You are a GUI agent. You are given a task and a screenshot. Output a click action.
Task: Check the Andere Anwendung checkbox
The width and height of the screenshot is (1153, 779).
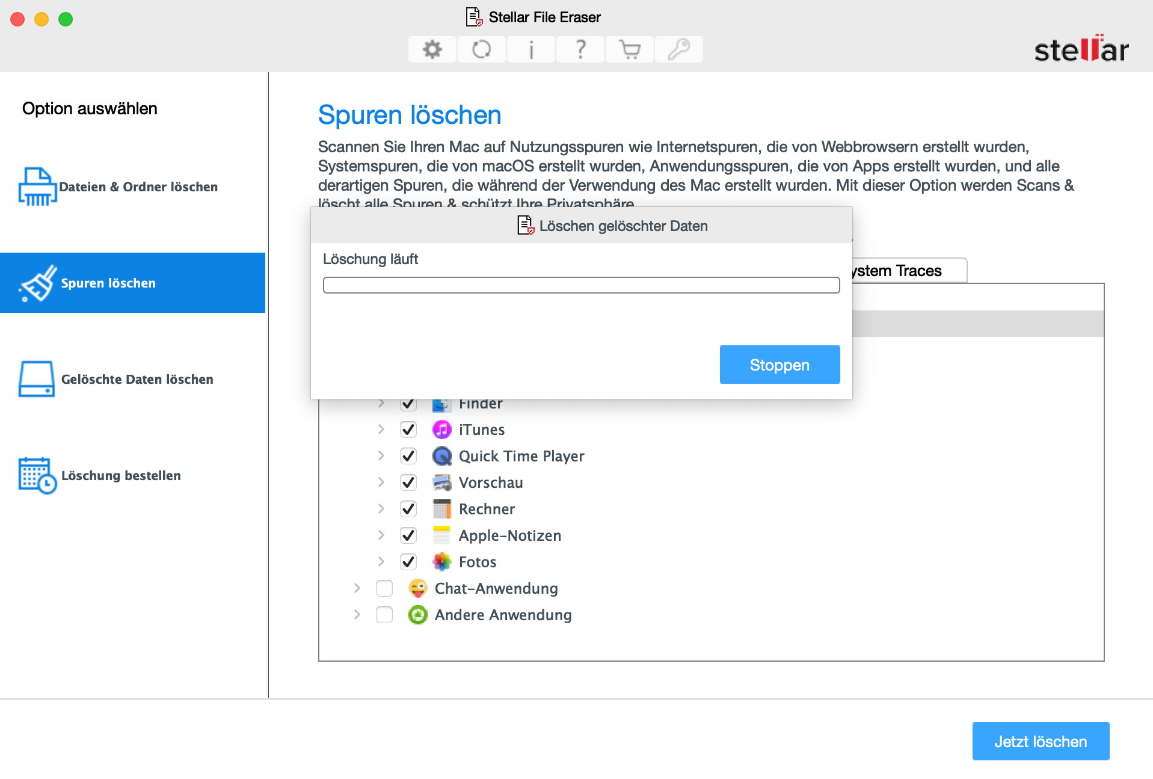tap(384, 615)
